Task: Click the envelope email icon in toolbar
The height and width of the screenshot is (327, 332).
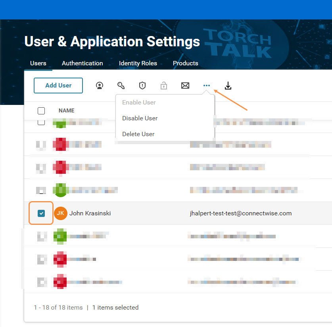Action: [185, 86]
